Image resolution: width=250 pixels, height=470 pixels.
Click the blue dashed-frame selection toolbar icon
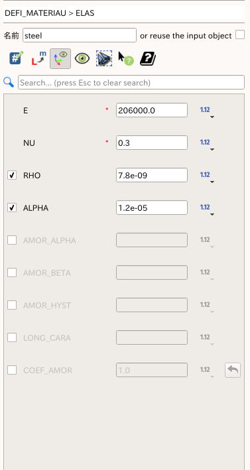pyautogui.click(x=104, y=58)
